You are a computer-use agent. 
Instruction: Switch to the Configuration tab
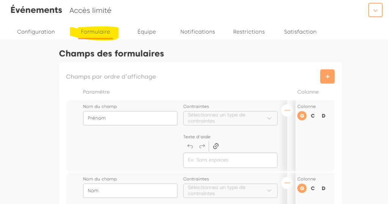pos(36,32)
